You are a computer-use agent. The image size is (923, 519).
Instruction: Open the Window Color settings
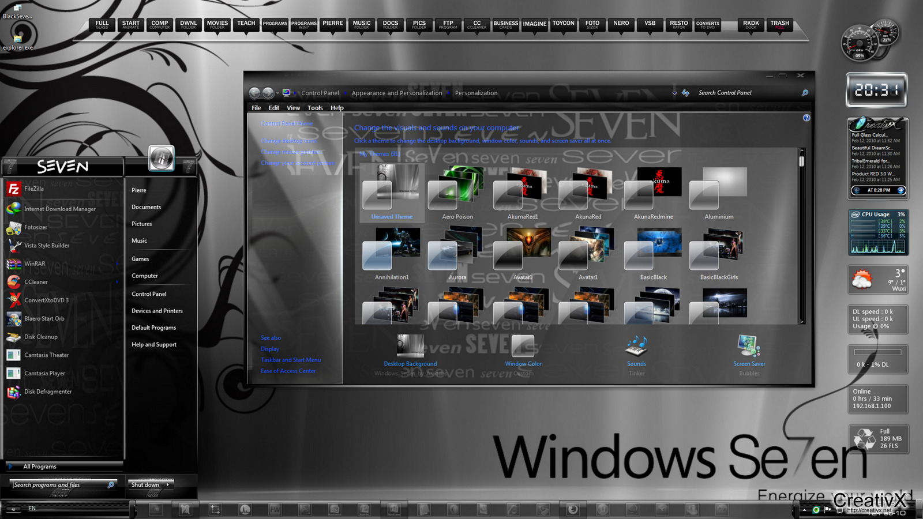523,352
